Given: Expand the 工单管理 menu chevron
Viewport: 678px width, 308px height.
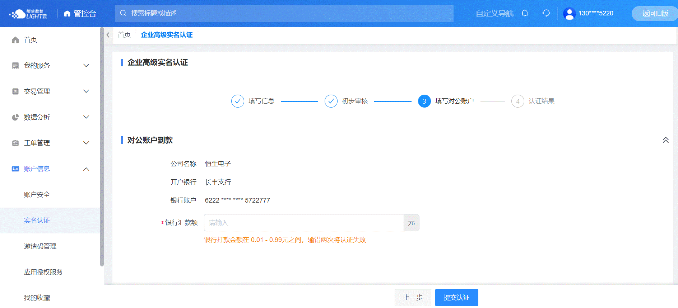Looking at the screenshot, I should 86,143.
